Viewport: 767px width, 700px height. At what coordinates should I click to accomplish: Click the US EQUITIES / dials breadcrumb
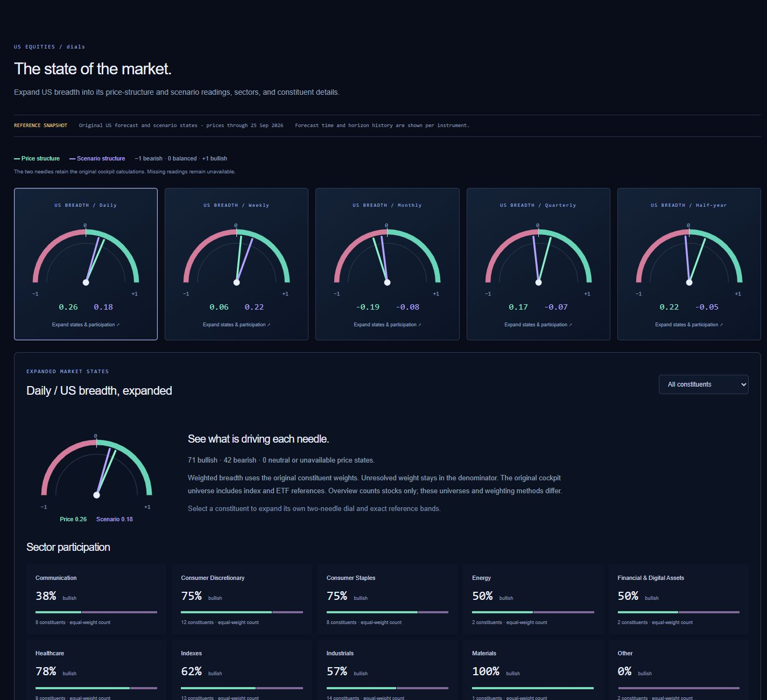click(50, 47)
